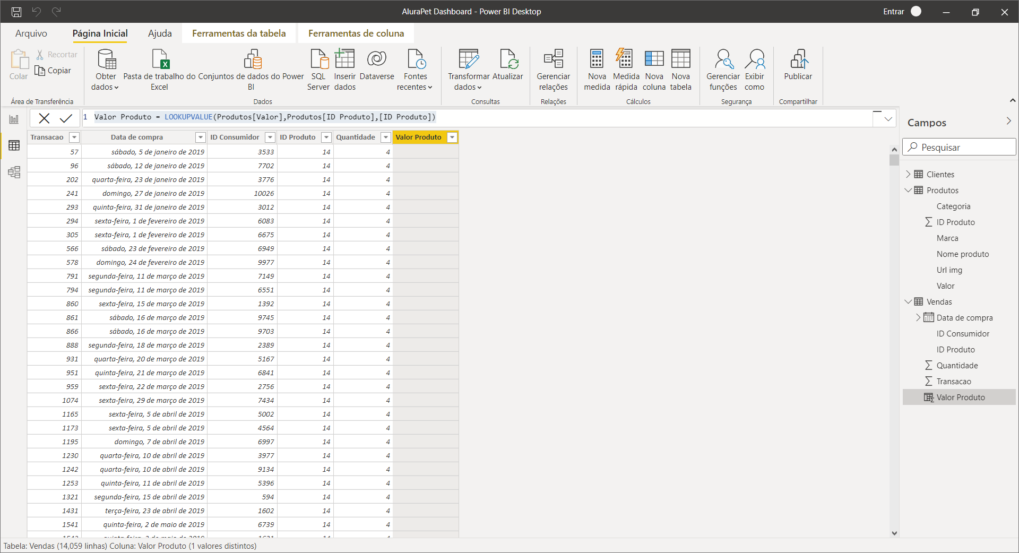Click in the DAX formula editor
This screenshot has height=553, width=1019.
pos(478,117)
